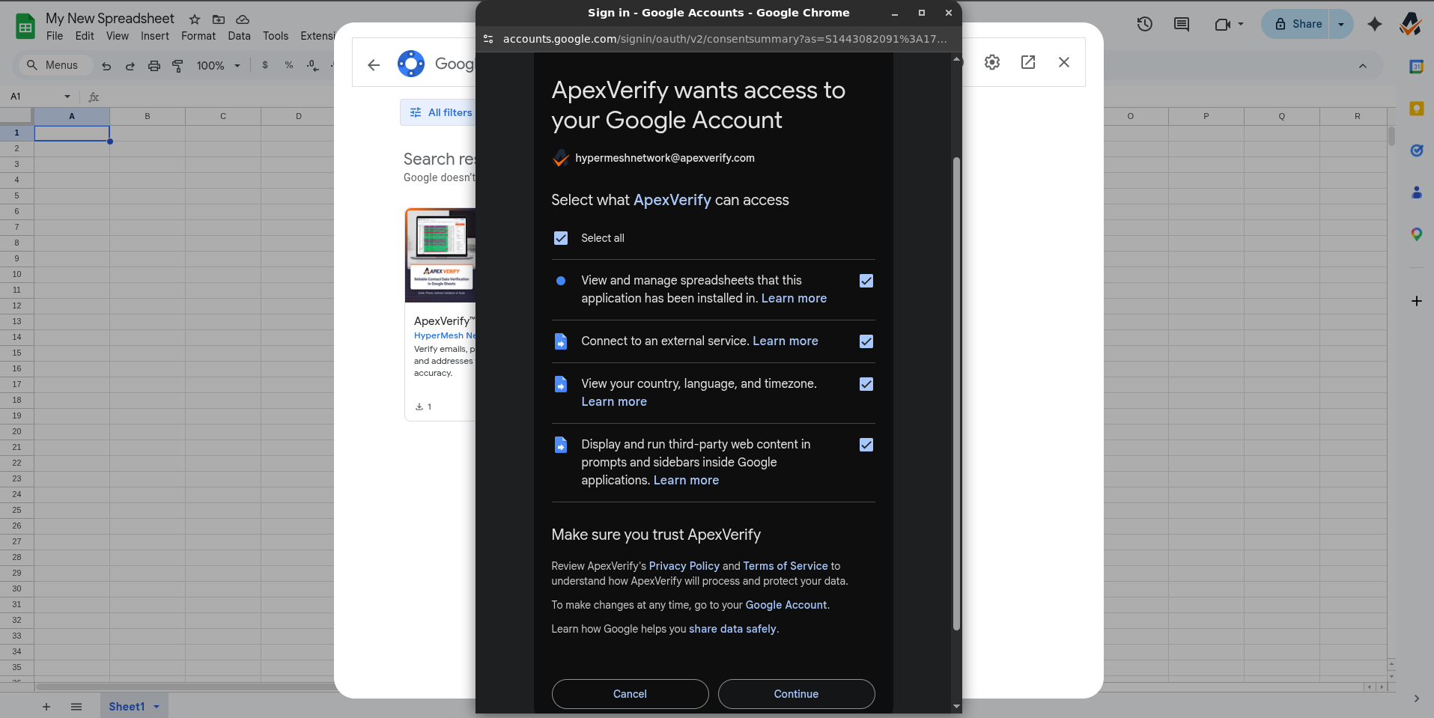Expand the Share button dropdown arrow
The width and height of the screenshot is (1434, 718).
coord(1341,24)
